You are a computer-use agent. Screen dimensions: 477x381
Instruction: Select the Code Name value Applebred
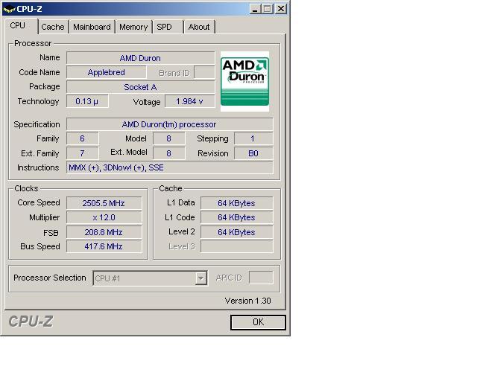[107, 72]
